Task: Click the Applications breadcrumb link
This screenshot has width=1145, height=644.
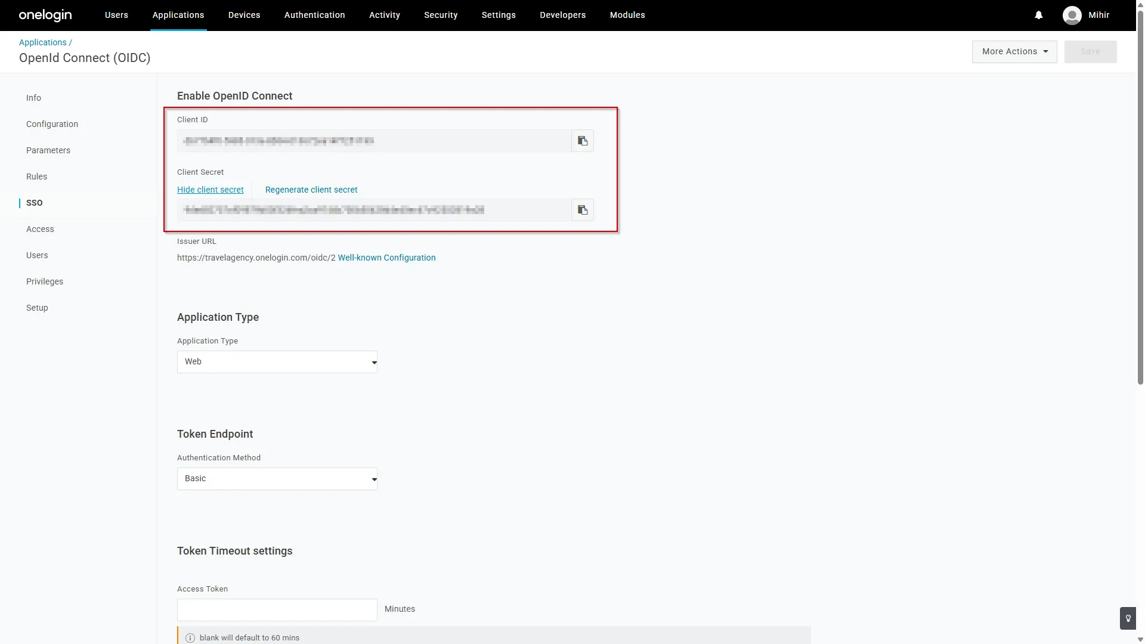Action: [x=43, y=42]
